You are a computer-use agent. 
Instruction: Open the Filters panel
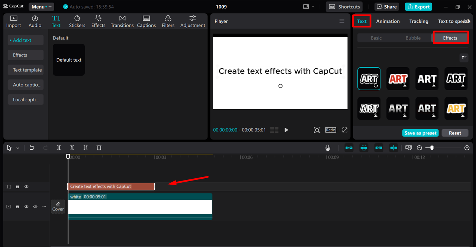point(168,22)
